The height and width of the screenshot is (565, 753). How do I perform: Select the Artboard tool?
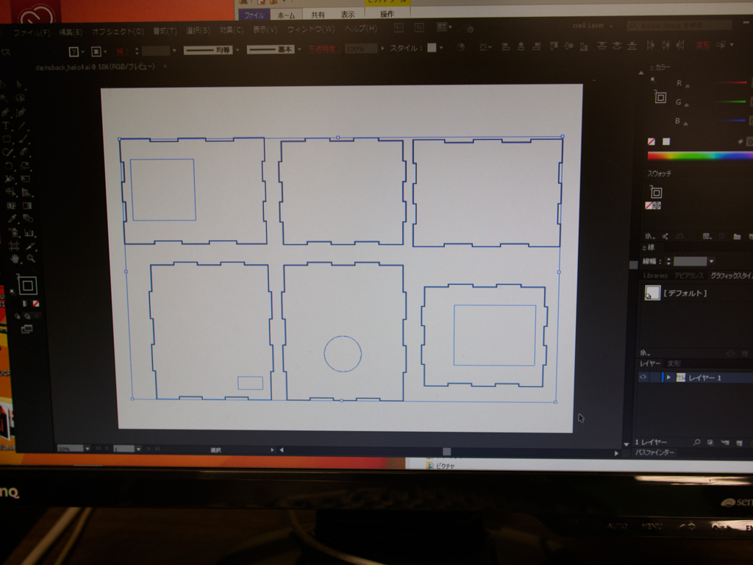point(14,246)
